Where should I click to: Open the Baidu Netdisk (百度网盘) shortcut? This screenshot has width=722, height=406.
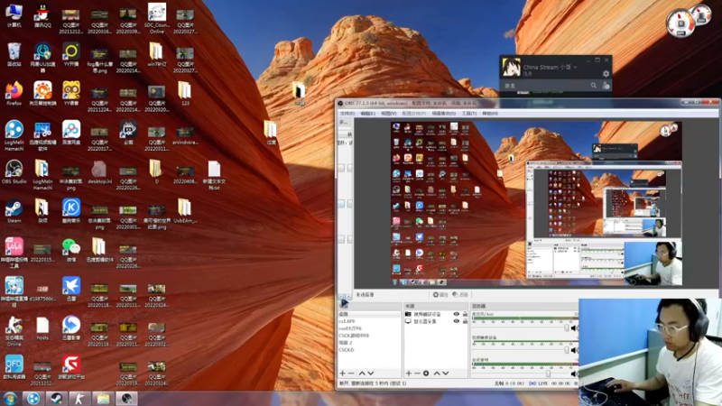71,133
